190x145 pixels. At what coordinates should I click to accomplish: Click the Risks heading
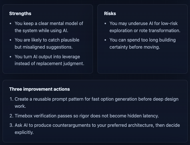(x=110, y=13)
